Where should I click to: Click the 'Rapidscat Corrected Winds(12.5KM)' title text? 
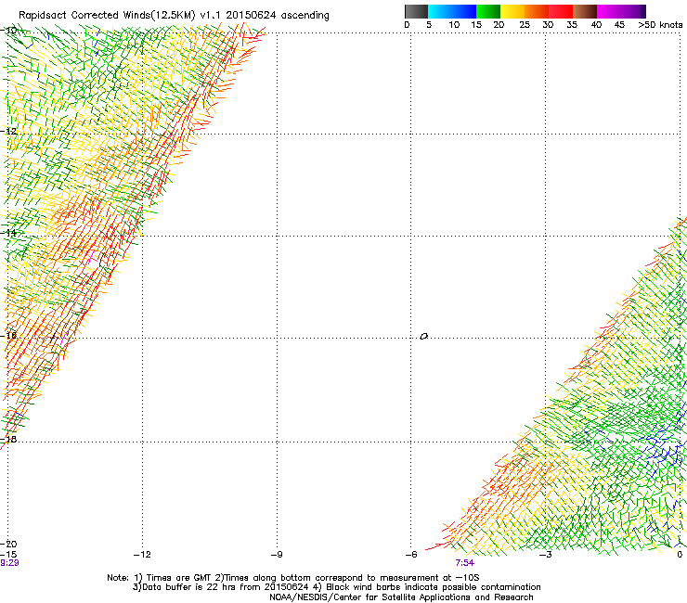pyautogui.click(x=107, y=16)
